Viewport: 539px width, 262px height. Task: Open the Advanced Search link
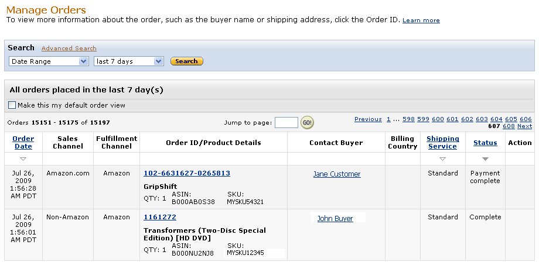(69, 49)
